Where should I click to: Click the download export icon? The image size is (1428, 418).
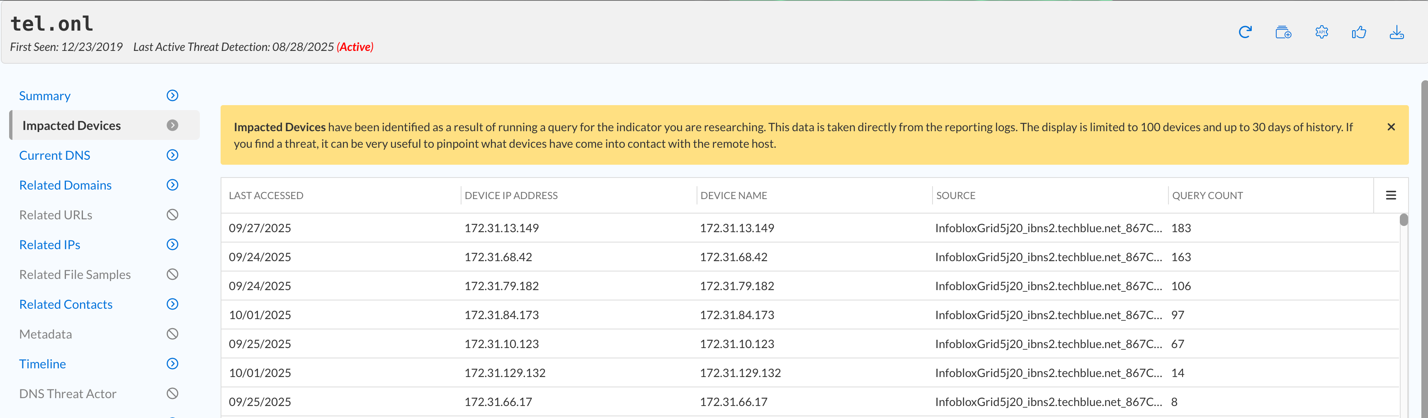point(1396,33)
